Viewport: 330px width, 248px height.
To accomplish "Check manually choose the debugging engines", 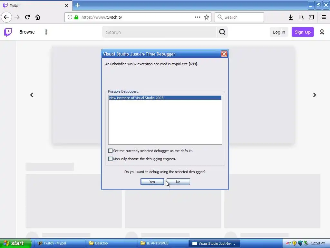I will (110, 159).
